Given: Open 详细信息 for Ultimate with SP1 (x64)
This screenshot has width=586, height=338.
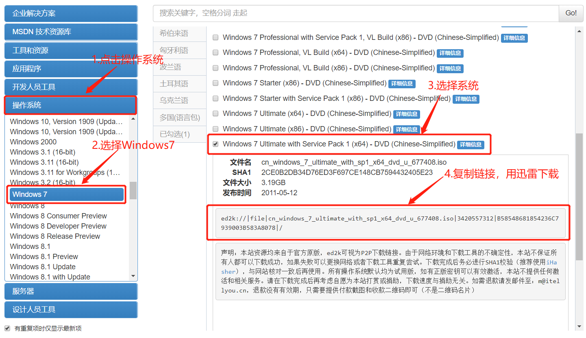Looking at the screenshot, I should 471,144.
